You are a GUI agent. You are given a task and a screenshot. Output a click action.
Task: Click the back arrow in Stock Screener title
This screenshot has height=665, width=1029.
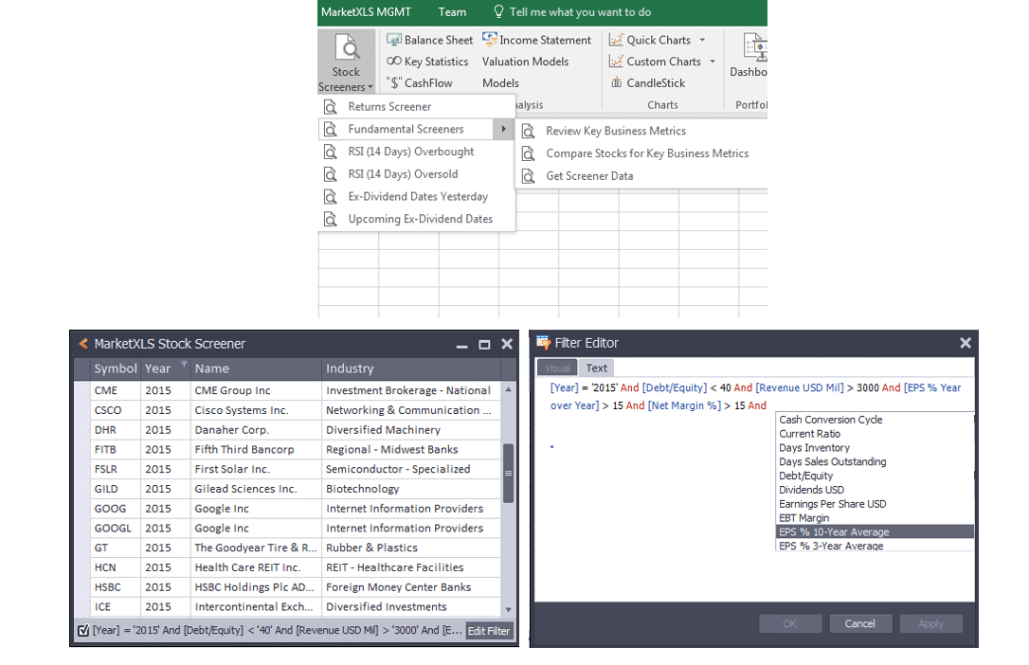pyautogui.click(x=83, y=343)
